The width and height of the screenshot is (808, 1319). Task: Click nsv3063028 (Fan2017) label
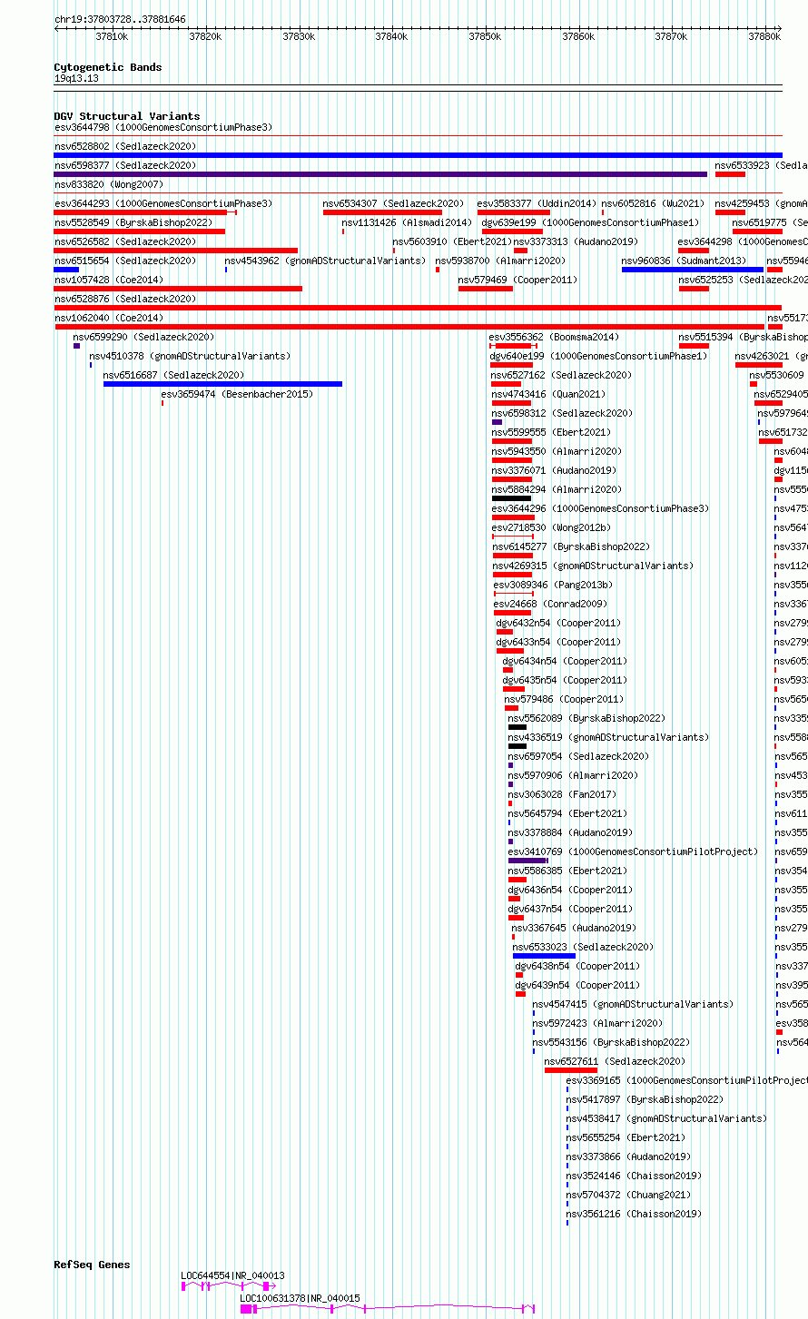pyautogui.click(x=562, y=794)
